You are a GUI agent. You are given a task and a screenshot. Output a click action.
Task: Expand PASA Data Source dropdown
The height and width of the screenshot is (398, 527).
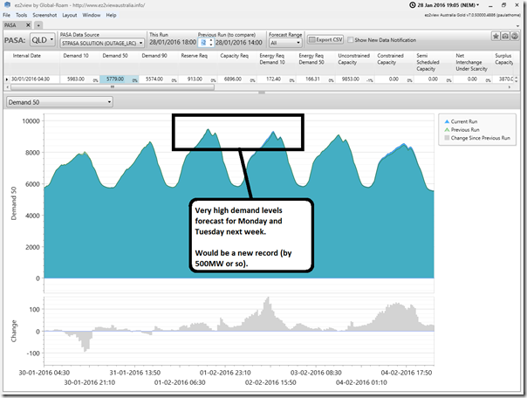pos(102,43)
